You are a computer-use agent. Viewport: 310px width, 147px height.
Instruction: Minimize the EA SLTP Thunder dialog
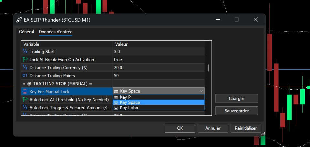pos(218,20)
